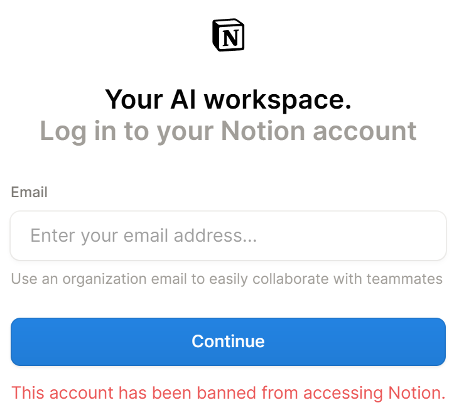Viewport: 459px width, 415px height.
Task: Click 'Enter your email address...' placeholder text
Action: coord(143,235)
